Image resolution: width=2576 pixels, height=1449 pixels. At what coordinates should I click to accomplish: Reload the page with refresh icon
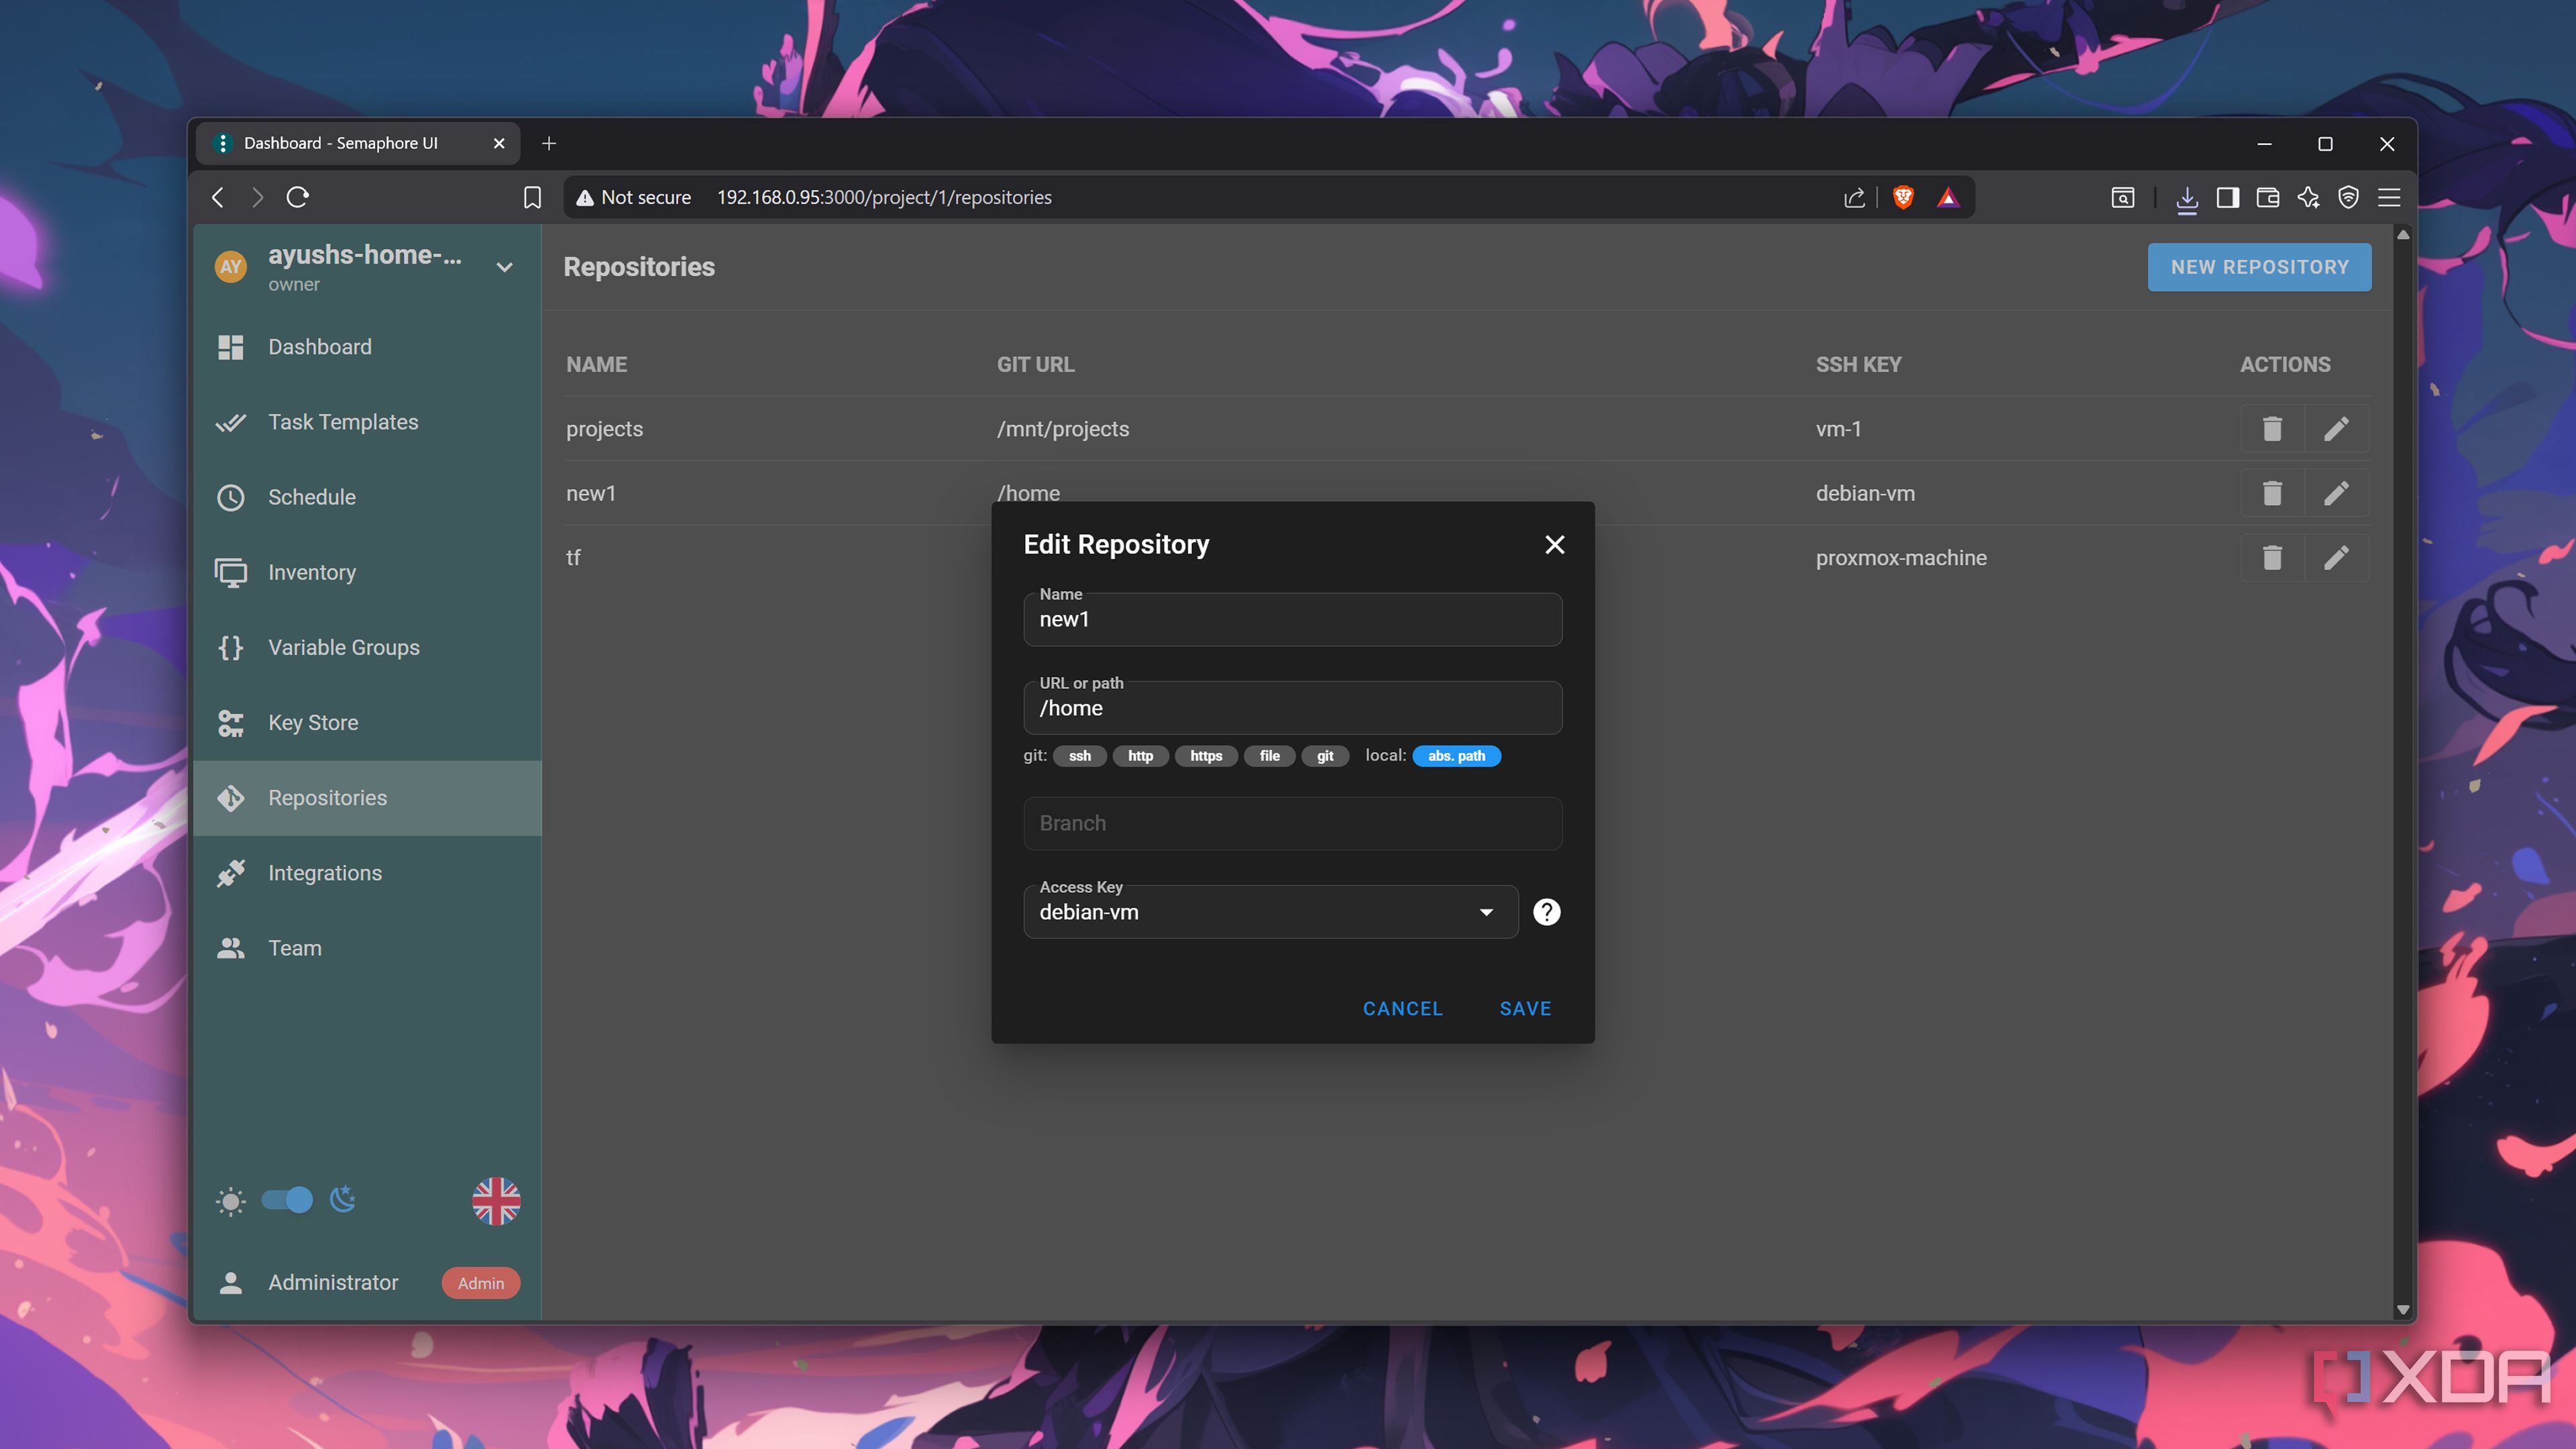pos(297,197)
